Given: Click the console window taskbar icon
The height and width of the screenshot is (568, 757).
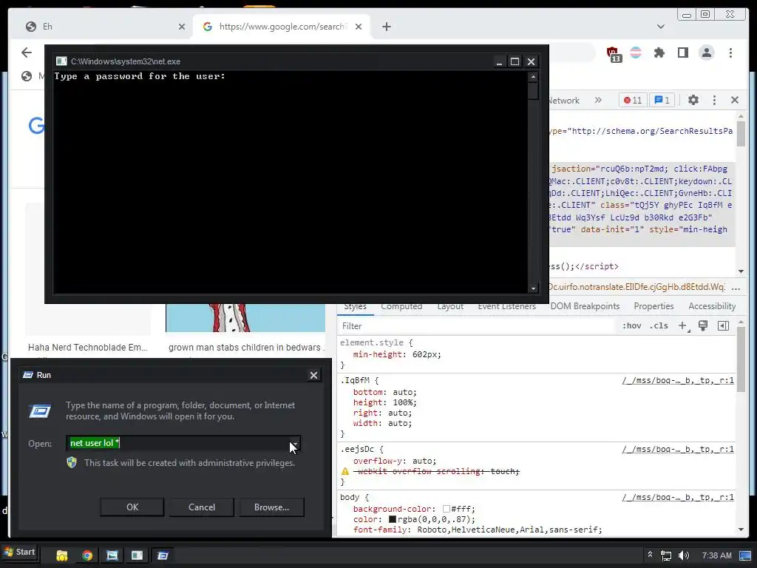Looking at the screenshot, I should tap(137, 555).
